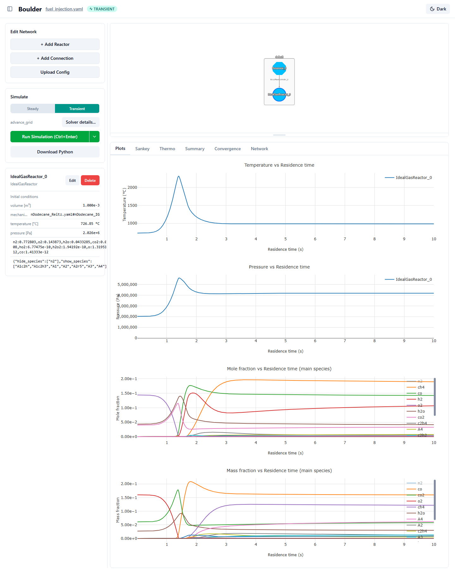Toggle IdealGasReactor_0 legend in temperature plot

(408, 178)
